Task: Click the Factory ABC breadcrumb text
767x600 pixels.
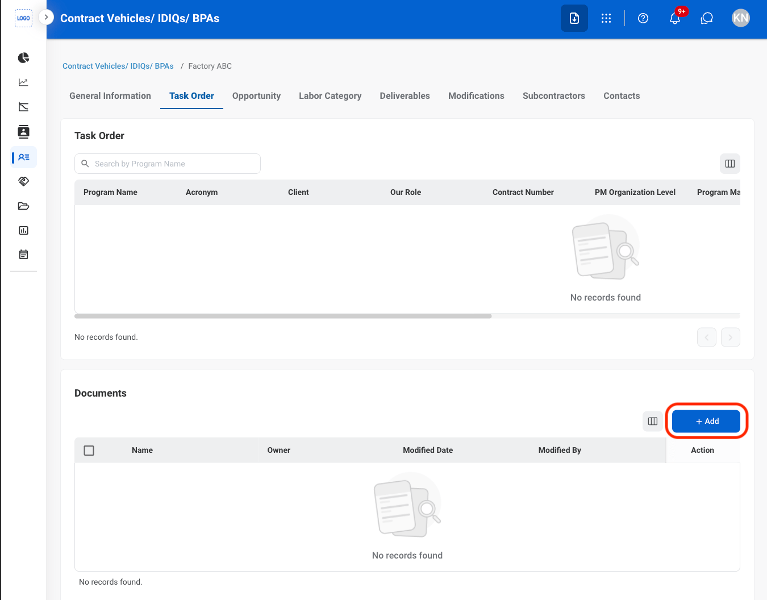Action: [210, 66]
